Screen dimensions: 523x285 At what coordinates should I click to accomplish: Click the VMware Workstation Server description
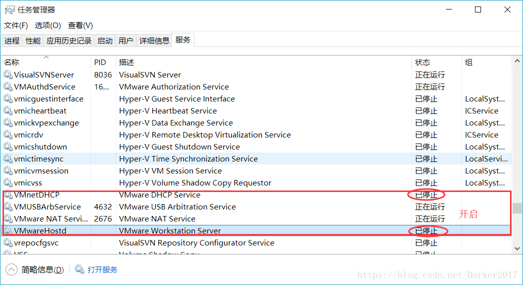coord(170,231)
